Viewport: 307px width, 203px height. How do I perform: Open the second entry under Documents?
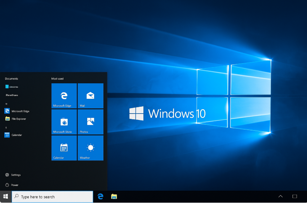pyautogui.click(x=12, y=95)
